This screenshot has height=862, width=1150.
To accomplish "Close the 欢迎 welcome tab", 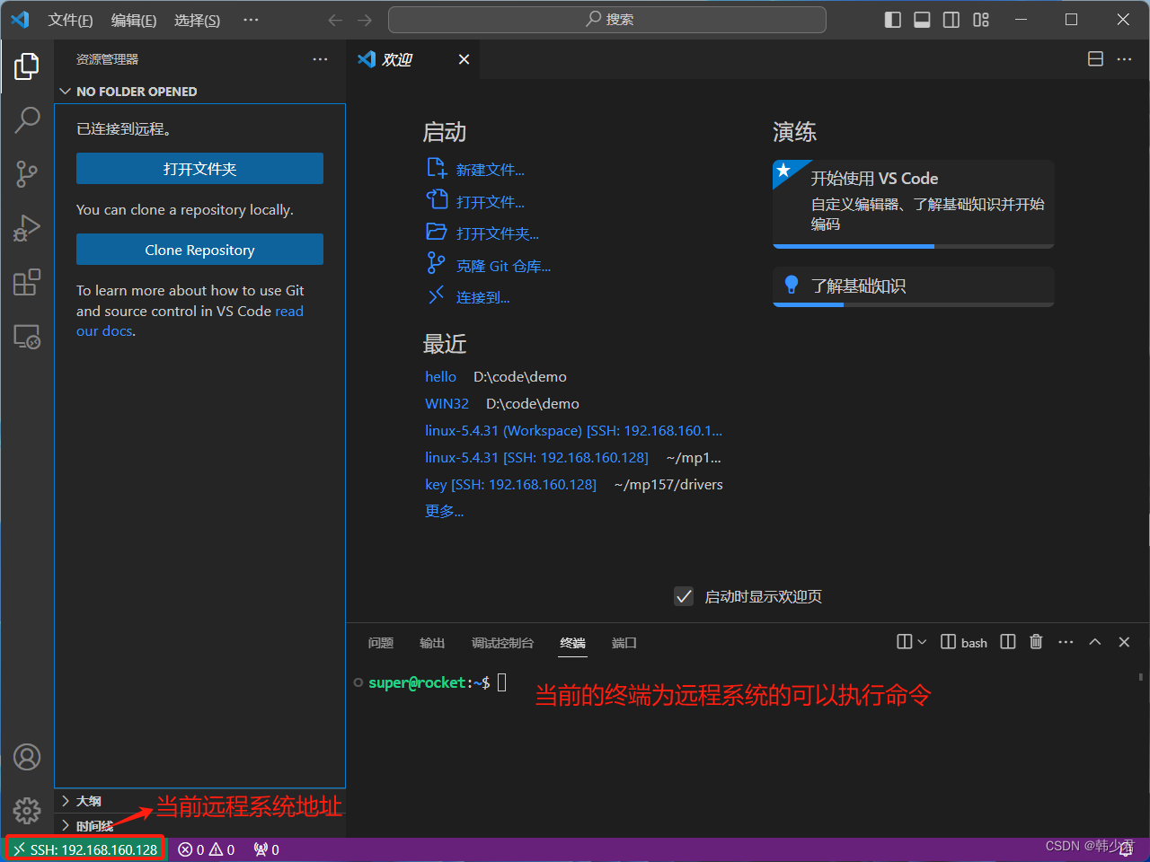I will (464, 59).
